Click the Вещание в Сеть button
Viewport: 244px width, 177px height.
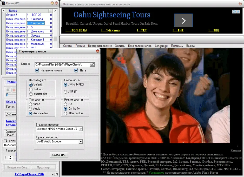coord(17,167)
